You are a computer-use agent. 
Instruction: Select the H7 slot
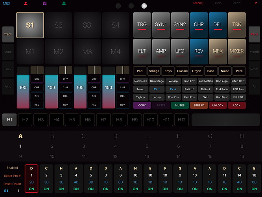103,120
